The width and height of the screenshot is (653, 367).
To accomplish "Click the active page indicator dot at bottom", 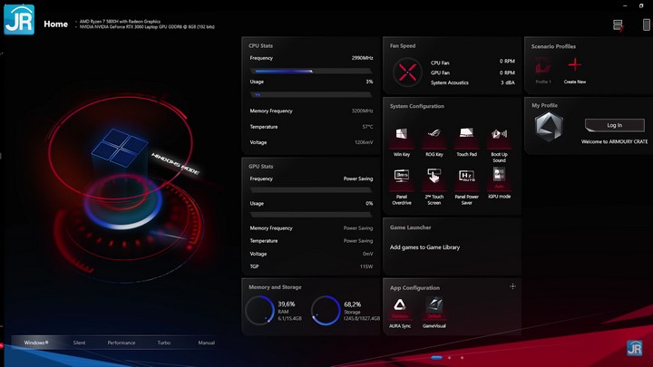I will (436, 357).
